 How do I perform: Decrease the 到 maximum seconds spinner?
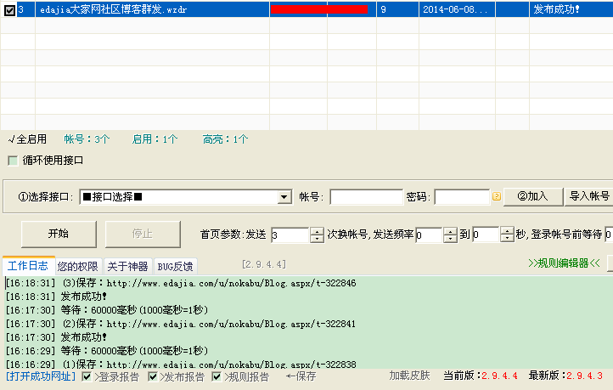pos(507,238)
